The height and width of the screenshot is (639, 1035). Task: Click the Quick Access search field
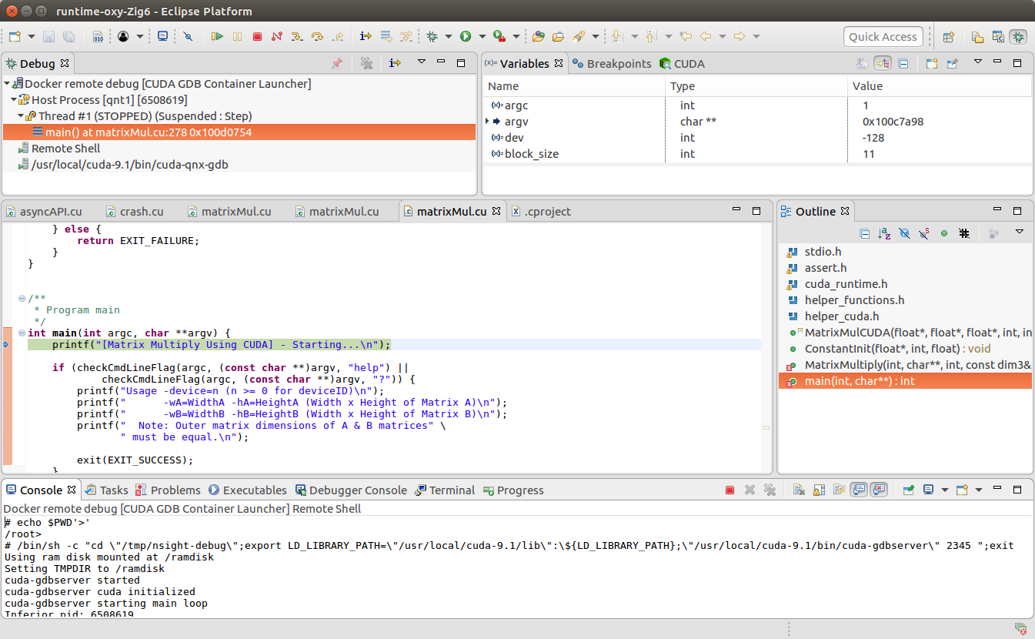pyautogui.click(x=883, y=36)
